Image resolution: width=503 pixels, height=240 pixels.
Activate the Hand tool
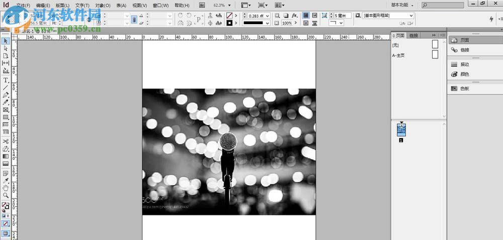pos(6,188)
